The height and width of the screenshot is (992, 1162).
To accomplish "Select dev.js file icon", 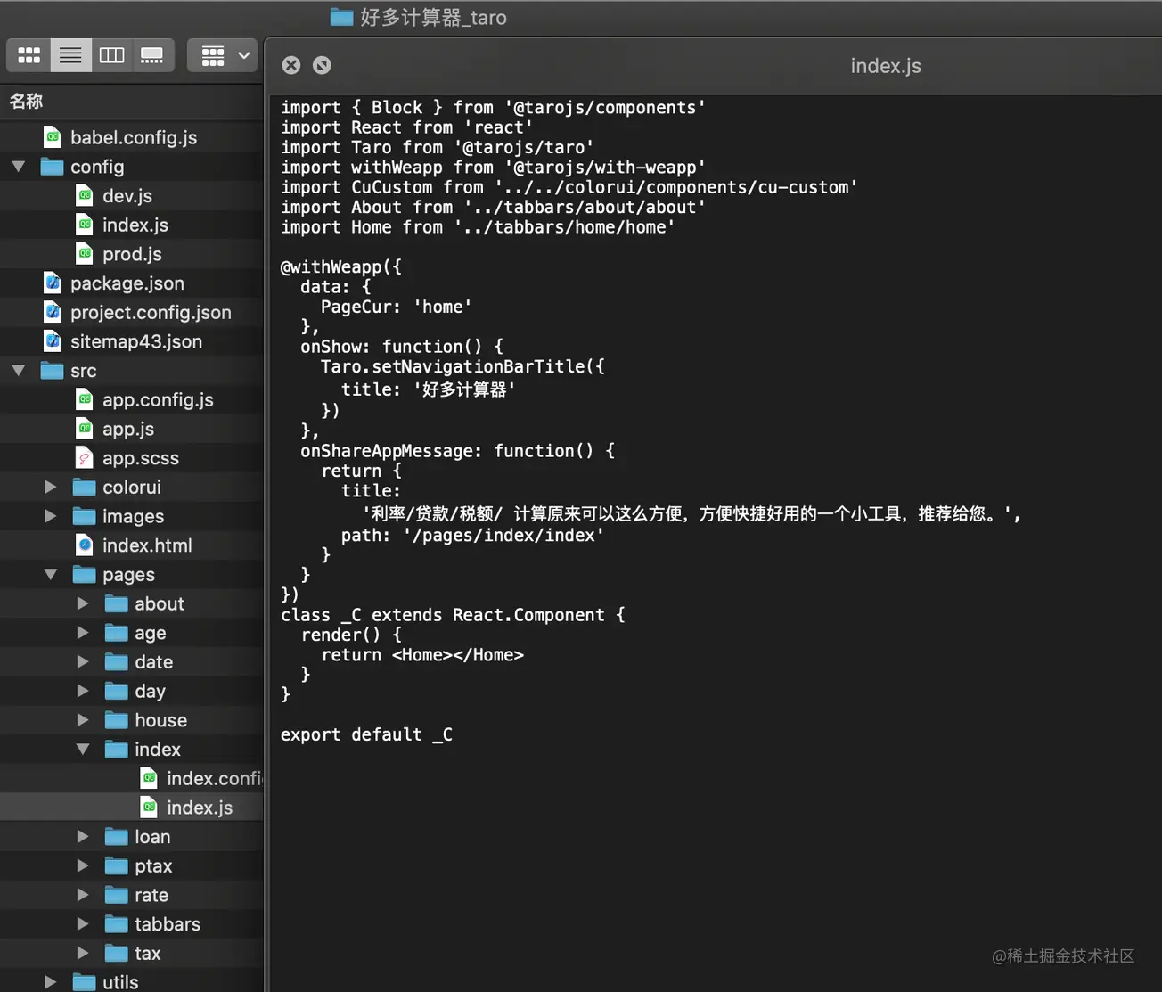I will 85,195.
